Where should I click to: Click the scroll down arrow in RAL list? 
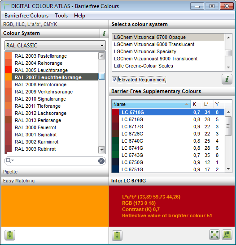pos(102,150)
